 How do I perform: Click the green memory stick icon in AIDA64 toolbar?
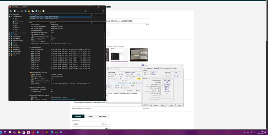[22, 11]
